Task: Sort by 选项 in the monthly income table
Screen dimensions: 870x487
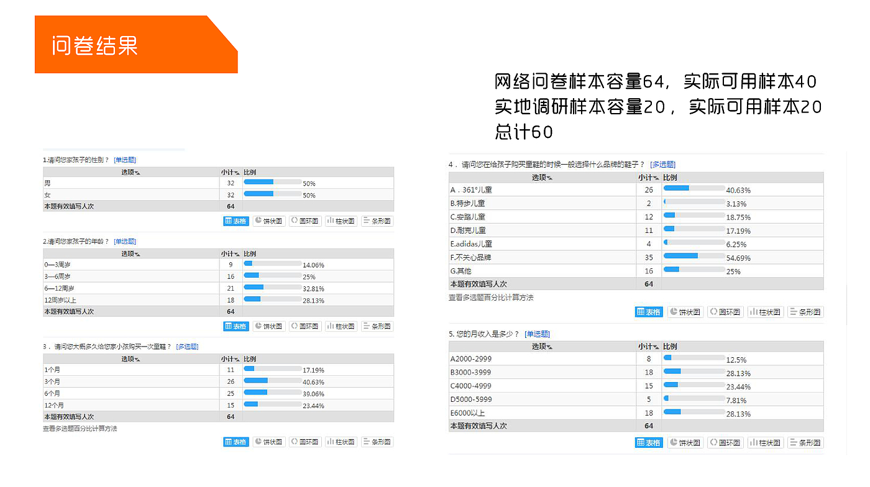Action: (542, 347)
